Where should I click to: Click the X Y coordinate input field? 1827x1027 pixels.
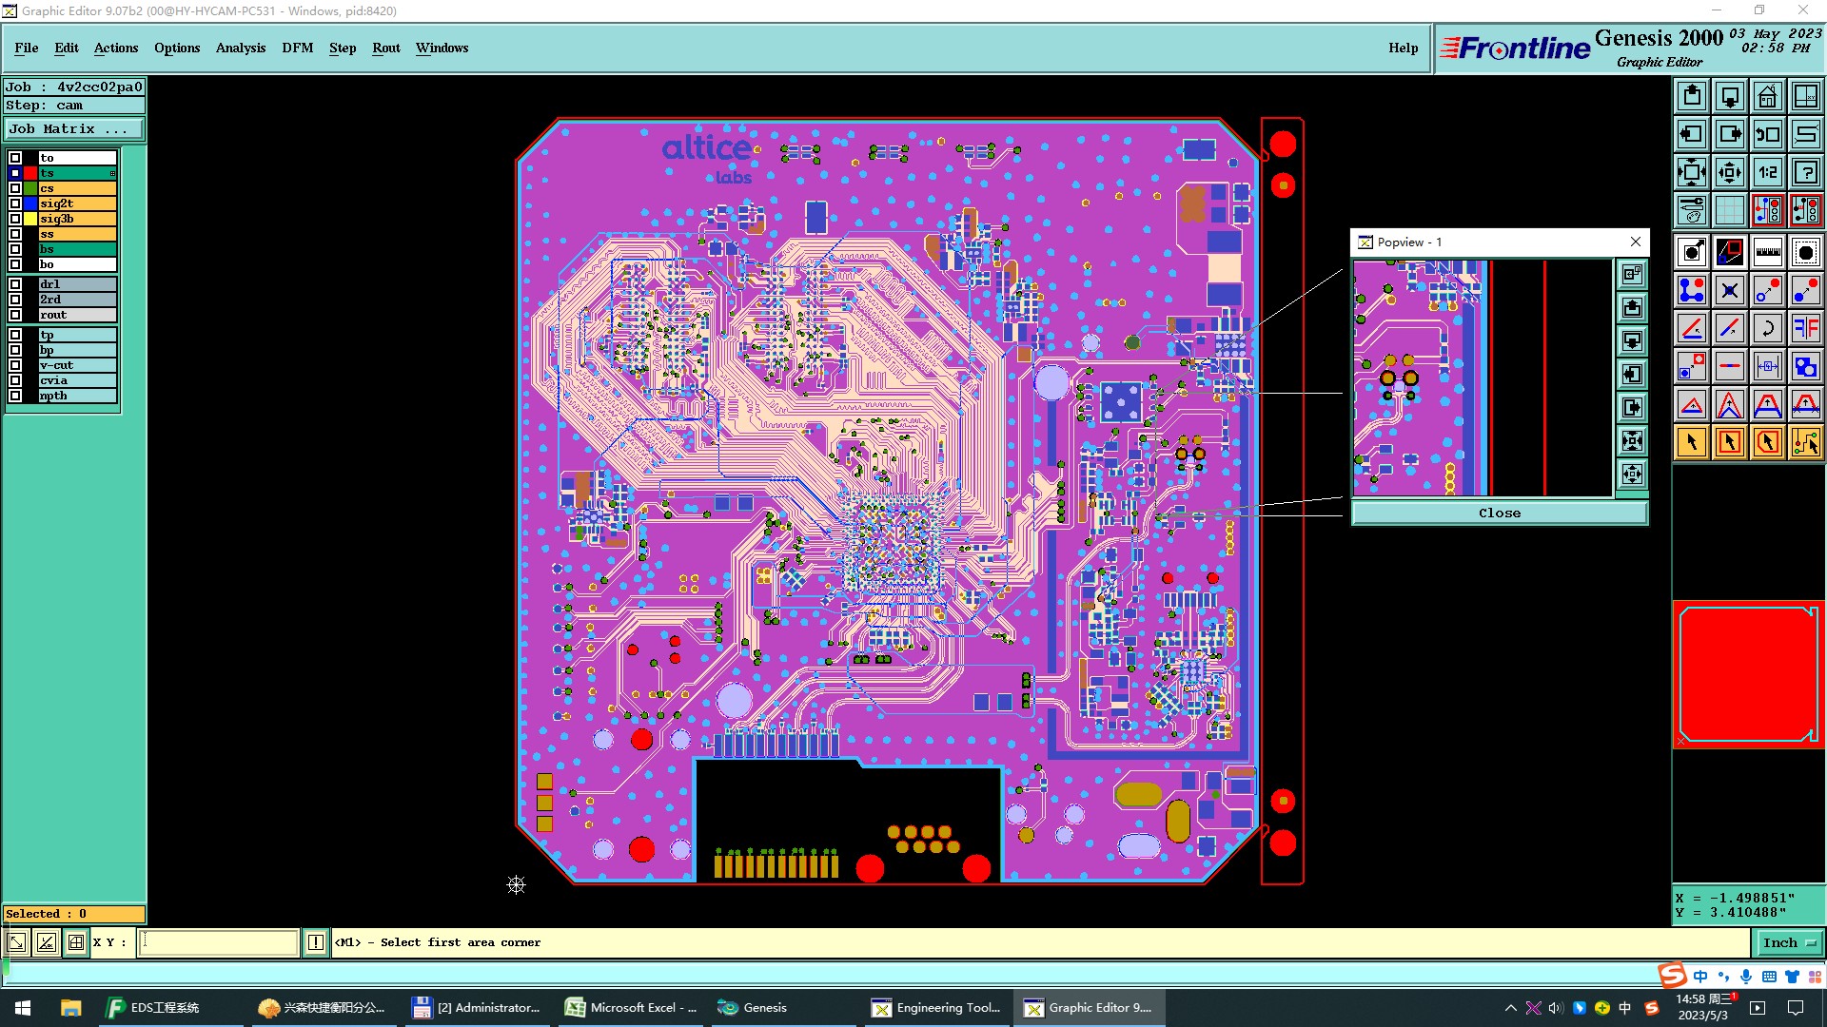tap(219, 942)
